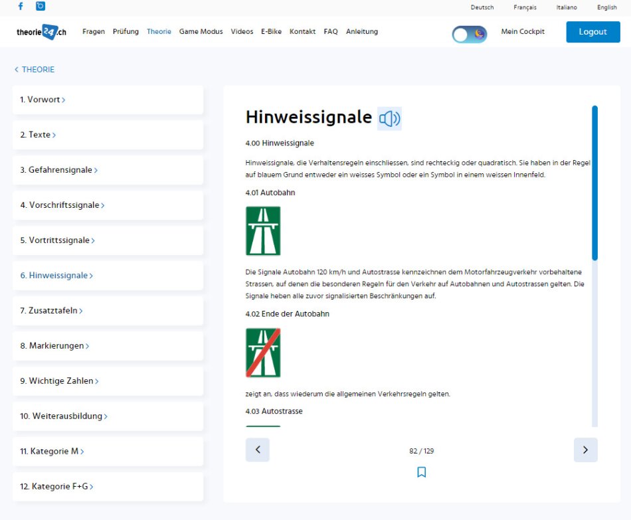
Task: Switch language to Deutsch
Action: coord(482,7)
